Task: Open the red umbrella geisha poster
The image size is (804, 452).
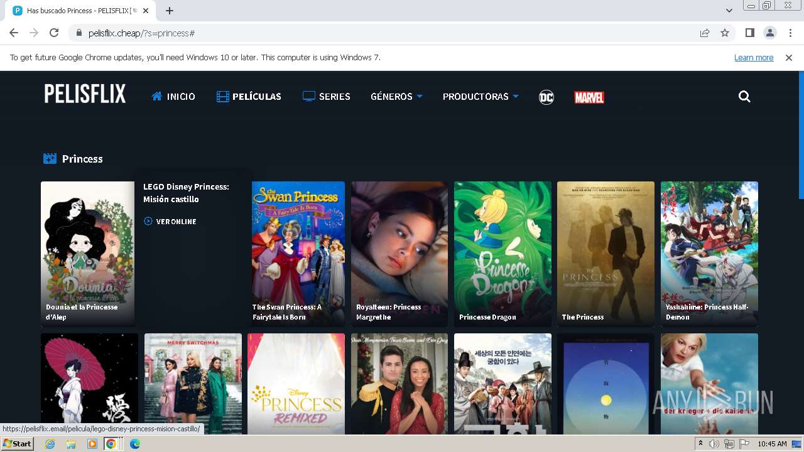Action: 89,384
